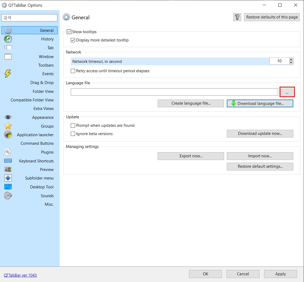Click the Tab category icon

(8, 48)
